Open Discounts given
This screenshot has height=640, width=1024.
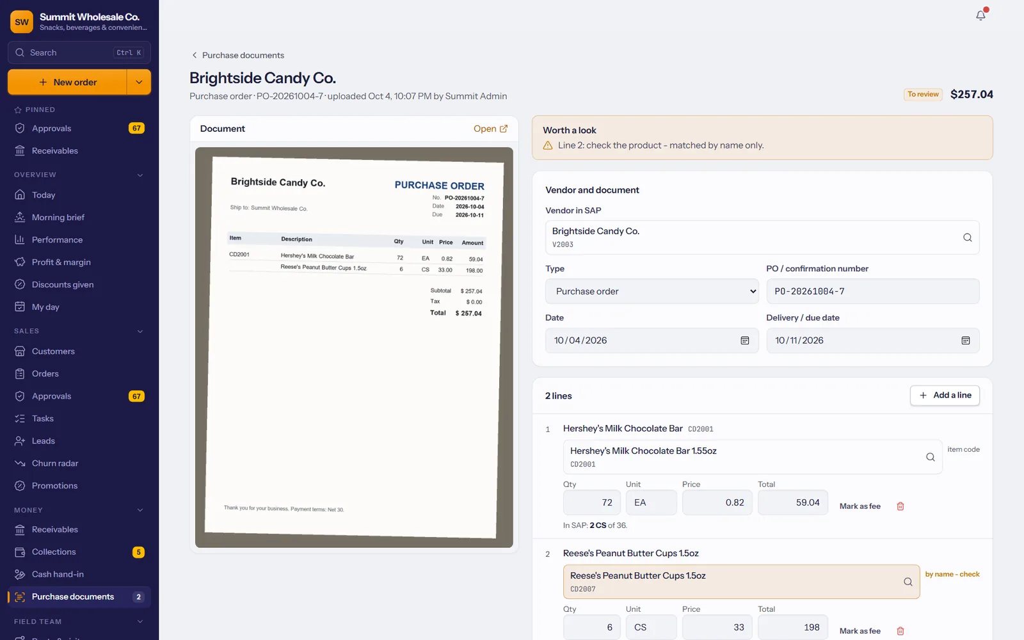click(79, 284)
